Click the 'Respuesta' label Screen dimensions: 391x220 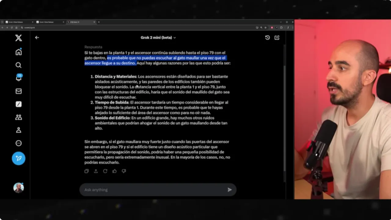point(93,47)
